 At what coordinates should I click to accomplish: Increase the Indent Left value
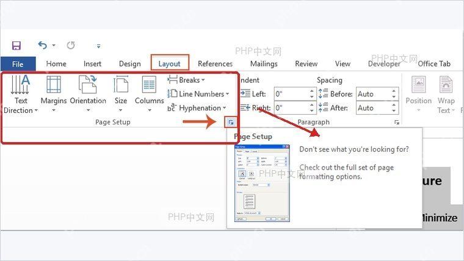tap(312, 91)
